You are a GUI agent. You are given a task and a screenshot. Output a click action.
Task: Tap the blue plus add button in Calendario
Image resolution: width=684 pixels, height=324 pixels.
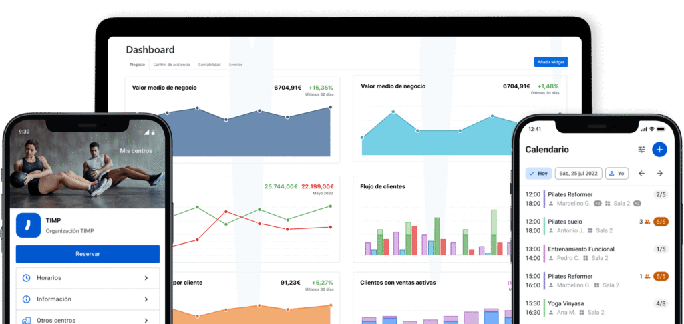coord(659,150)
